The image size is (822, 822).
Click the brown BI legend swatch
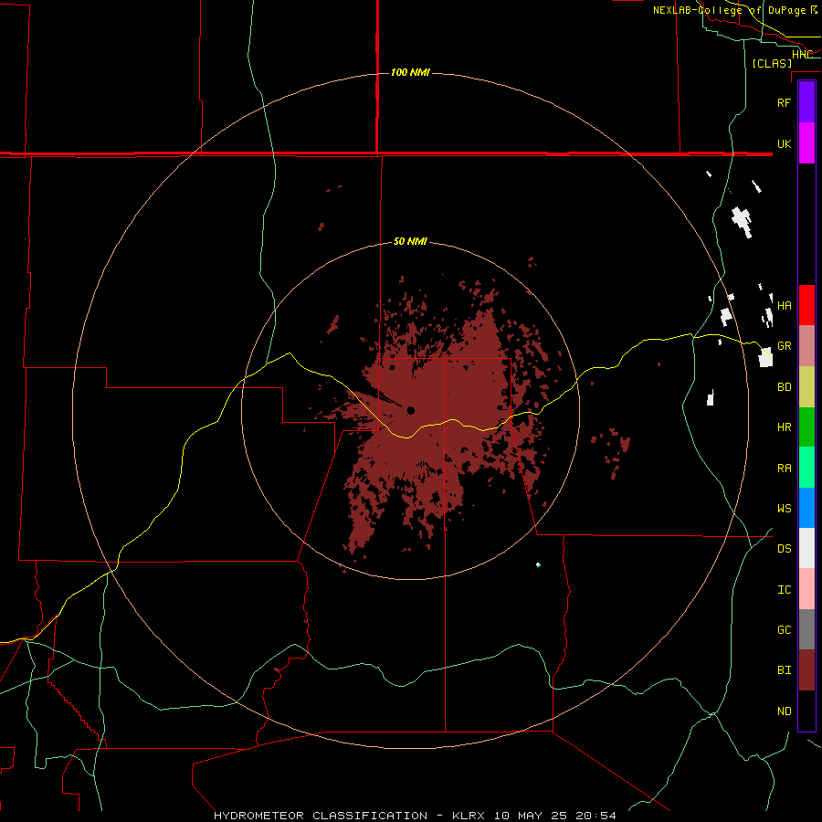(x=806, y=670)
